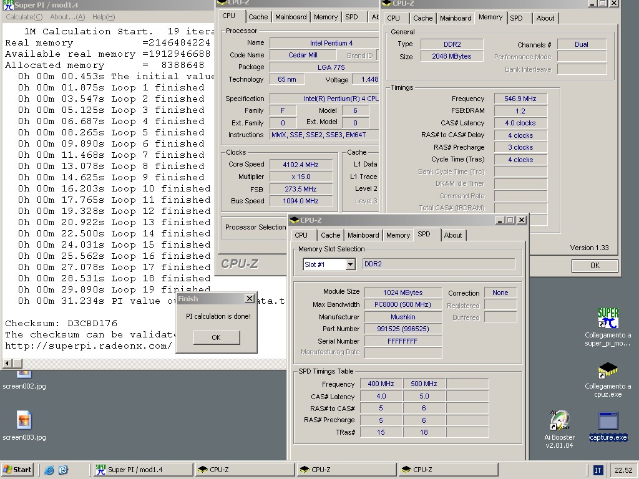
Task: Click the Bus Speed value 1094.0 MHz
Action: coord(301,201)
